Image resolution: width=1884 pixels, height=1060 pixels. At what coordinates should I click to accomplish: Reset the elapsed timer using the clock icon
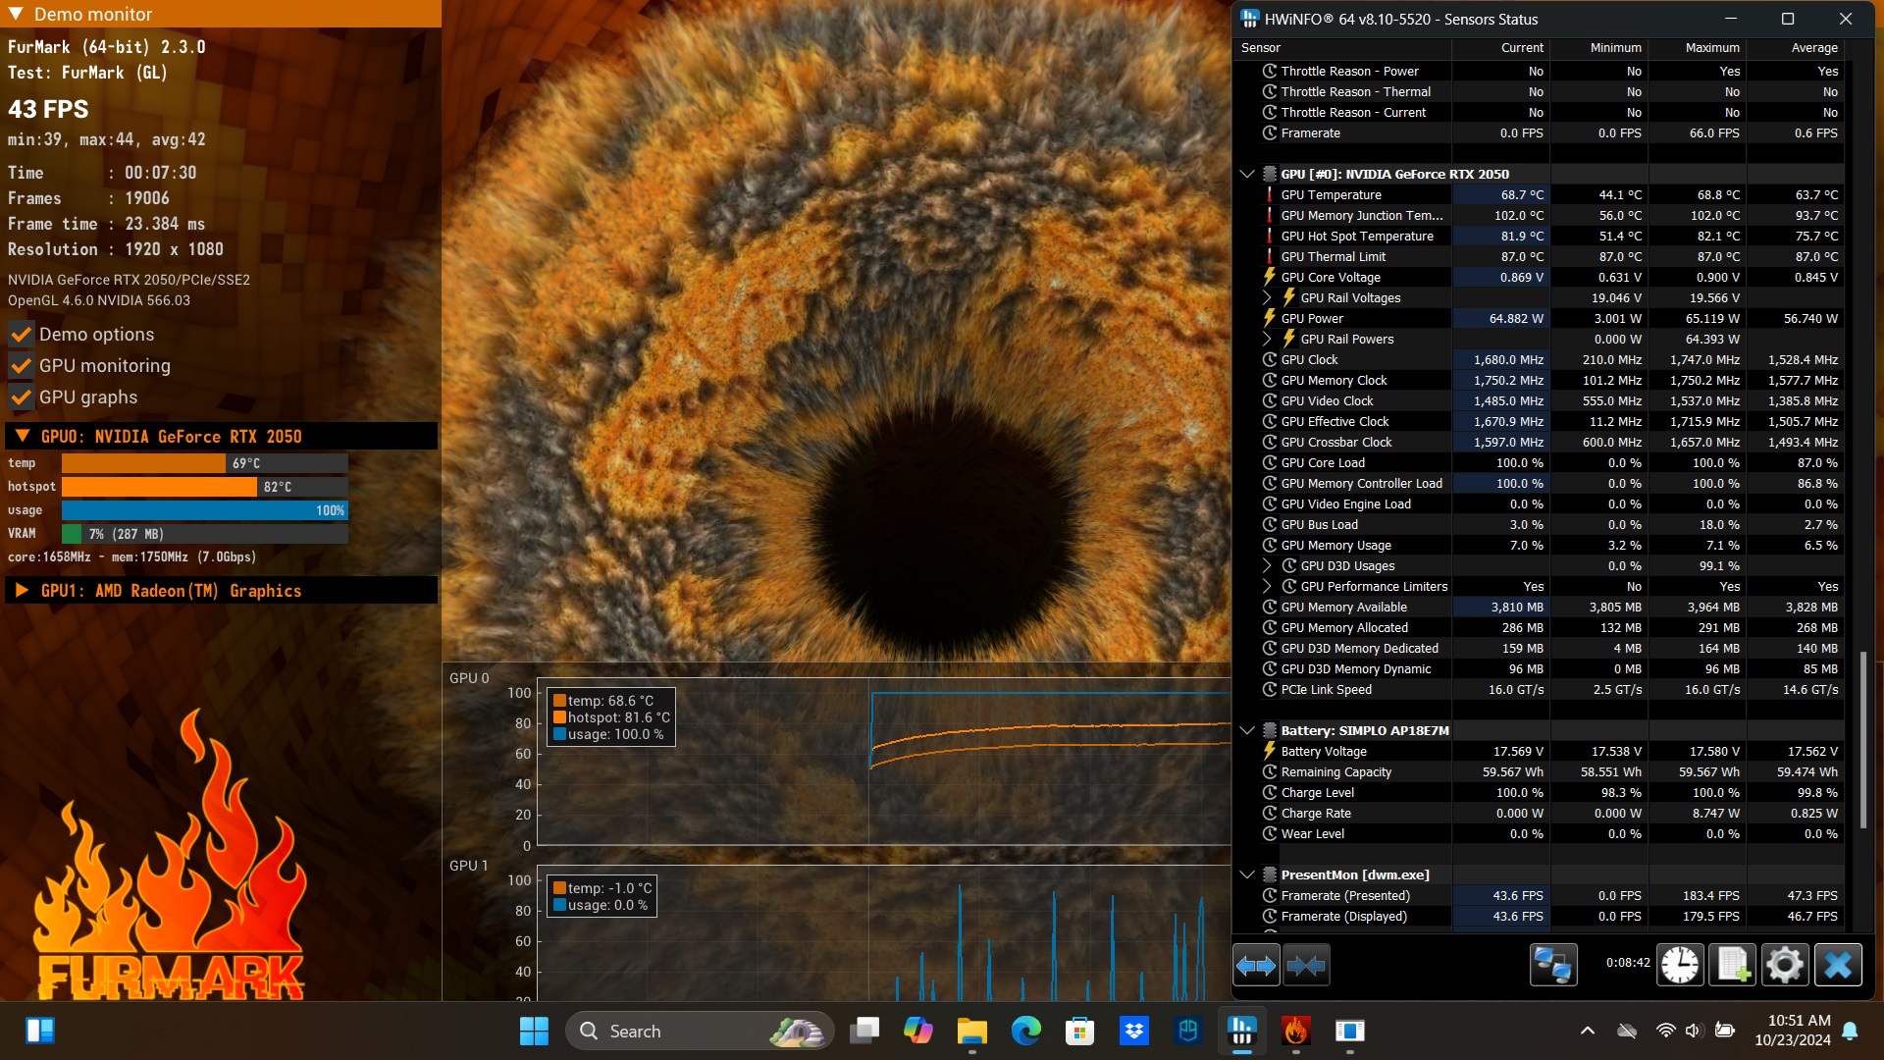pyautogui.click(x=1680, y=965)
